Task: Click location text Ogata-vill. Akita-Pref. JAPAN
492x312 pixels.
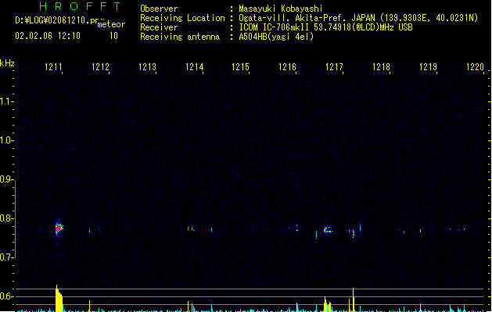Action: (307, 18)
